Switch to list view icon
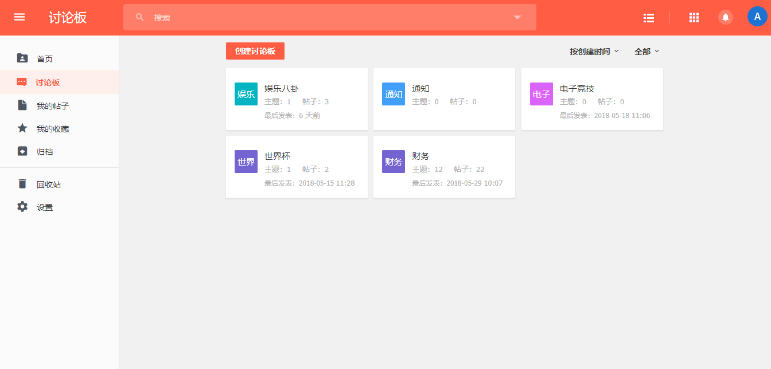 (x=649, y=18)
